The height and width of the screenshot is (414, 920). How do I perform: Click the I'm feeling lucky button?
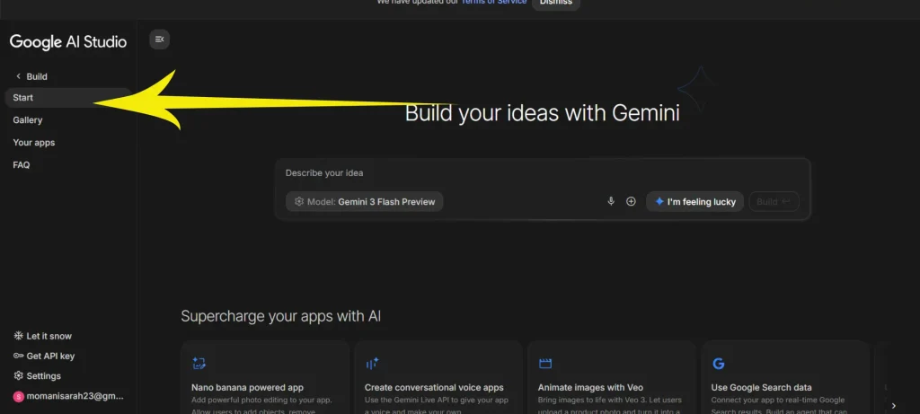[694, 202]
